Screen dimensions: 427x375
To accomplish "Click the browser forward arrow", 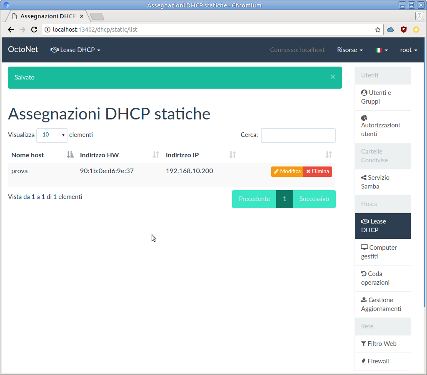I will pyautogui.click(x=22, y=30).
